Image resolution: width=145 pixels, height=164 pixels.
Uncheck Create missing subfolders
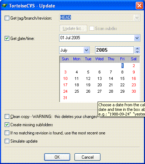coord(7,125)
